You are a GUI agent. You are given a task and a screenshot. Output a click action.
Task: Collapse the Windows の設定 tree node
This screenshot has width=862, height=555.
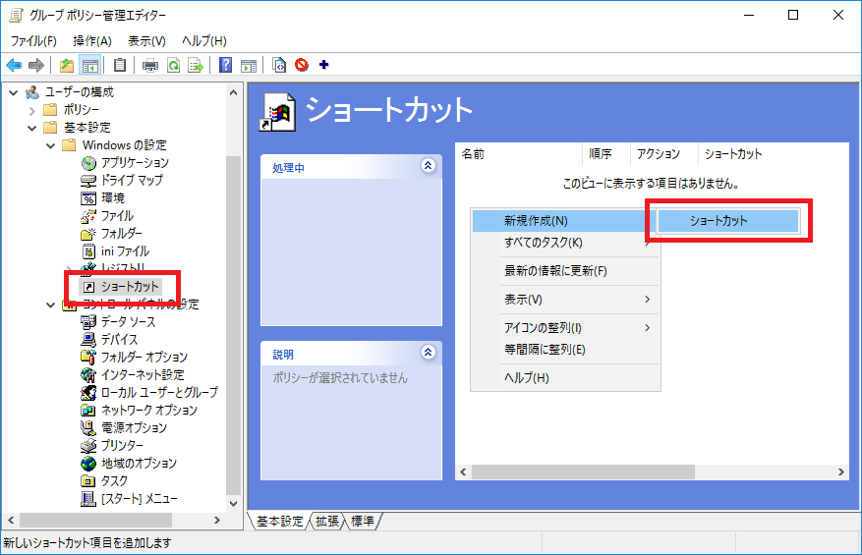(51, 145)
